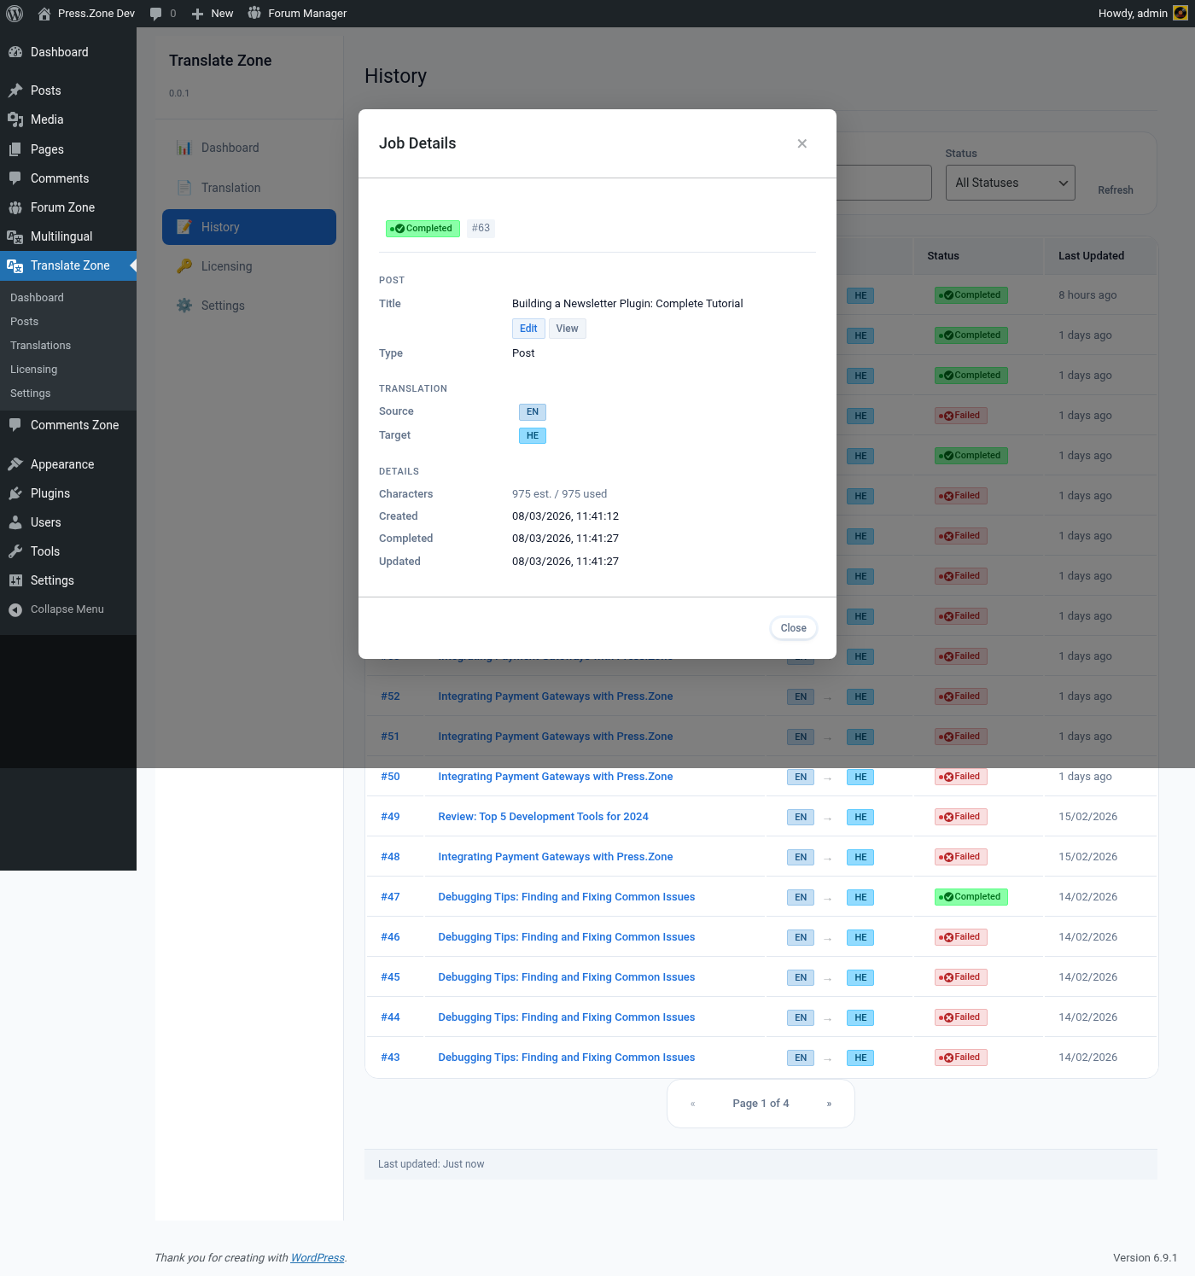The width and height of the screenshot is (1195, 1276).
Task: Click the '8 hours ago' updated cell
Action: tap(1087, 295)
